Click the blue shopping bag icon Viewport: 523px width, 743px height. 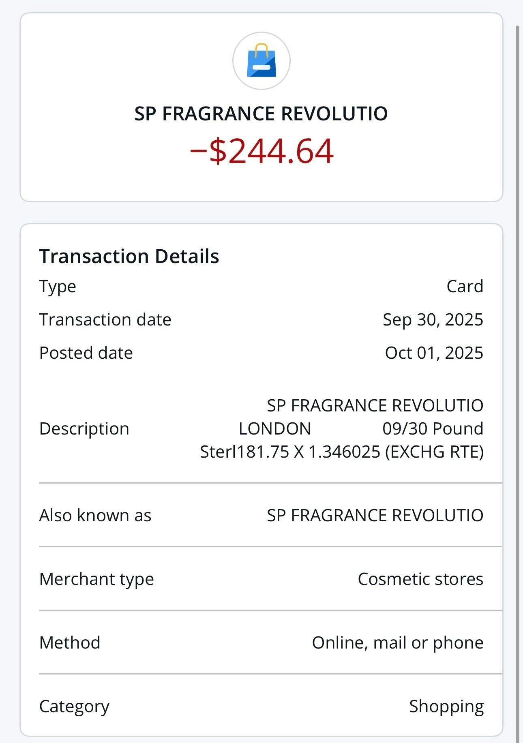261,61
